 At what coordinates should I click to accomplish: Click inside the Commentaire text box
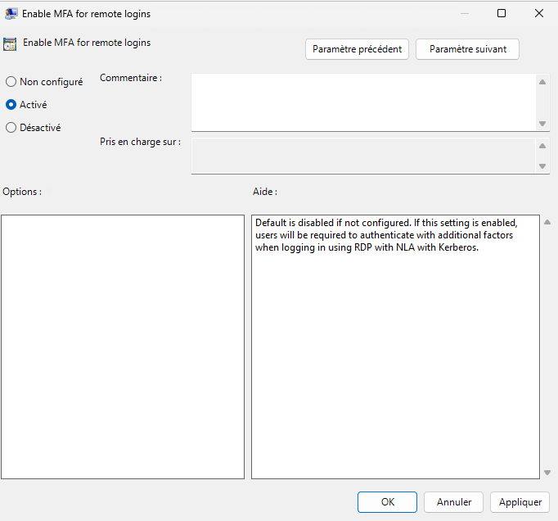click(363, 102)
